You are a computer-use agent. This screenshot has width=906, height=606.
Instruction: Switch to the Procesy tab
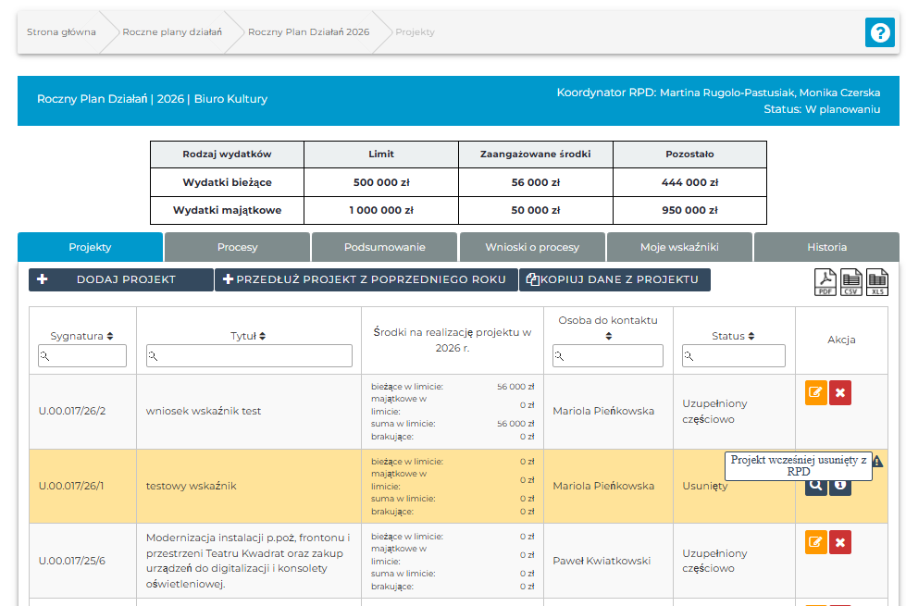tap(237, 247)
